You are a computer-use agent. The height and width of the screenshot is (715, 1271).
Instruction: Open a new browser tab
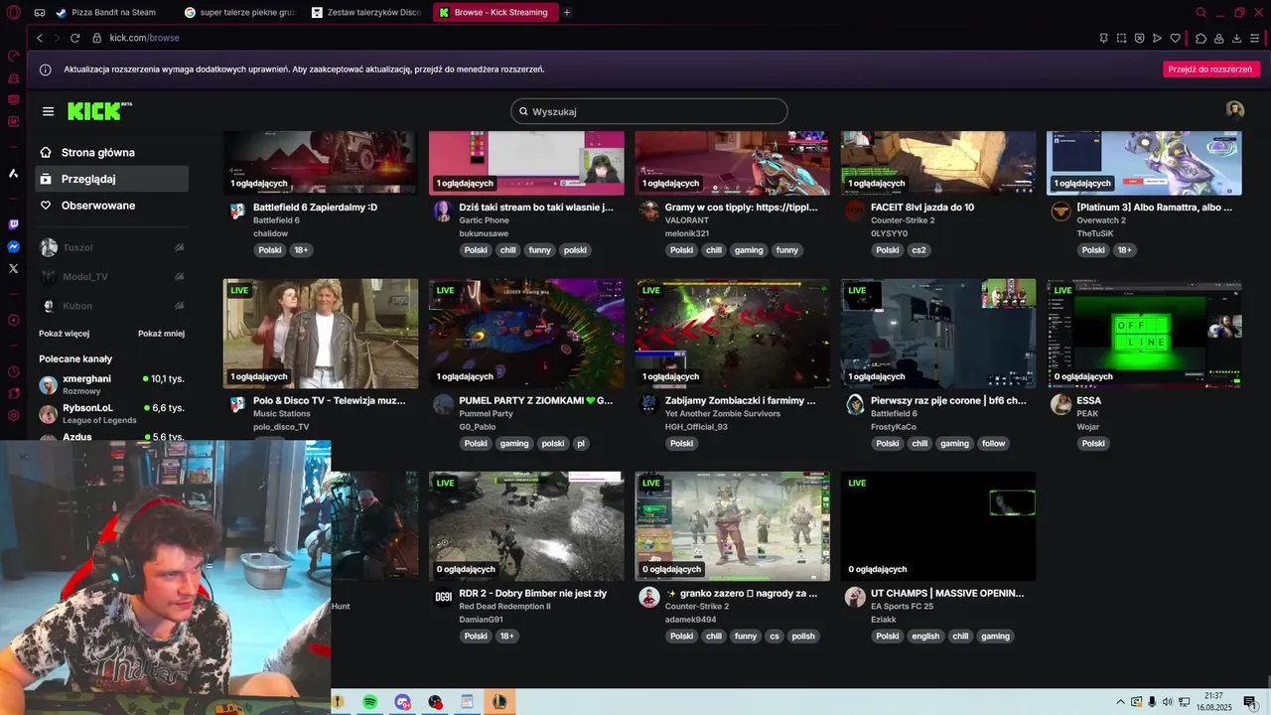coord(567,13)
